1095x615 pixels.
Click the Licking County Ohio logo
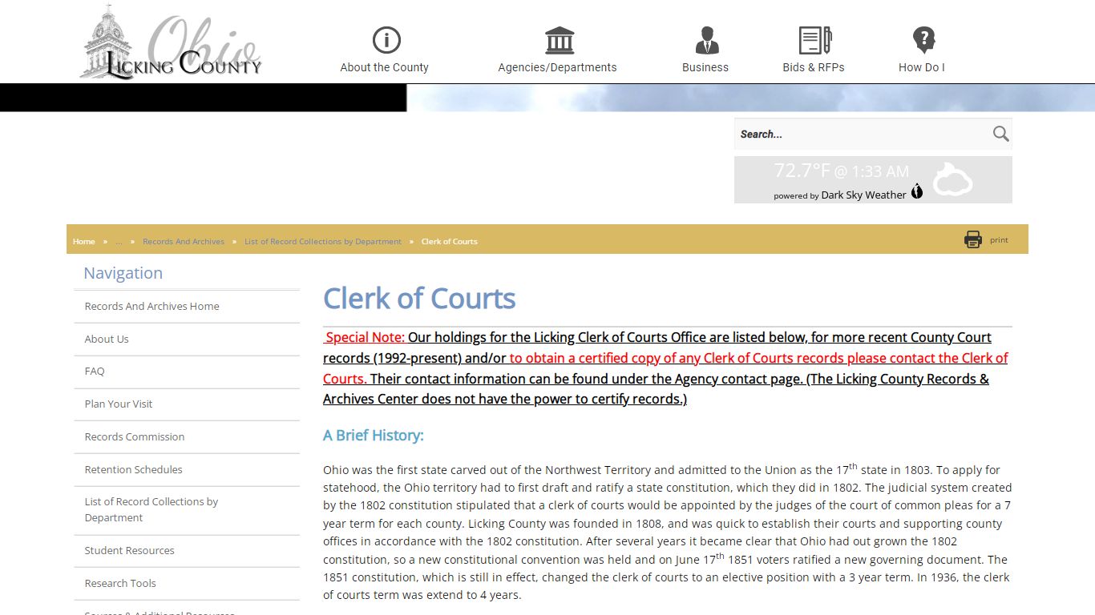tap(171, 42)
